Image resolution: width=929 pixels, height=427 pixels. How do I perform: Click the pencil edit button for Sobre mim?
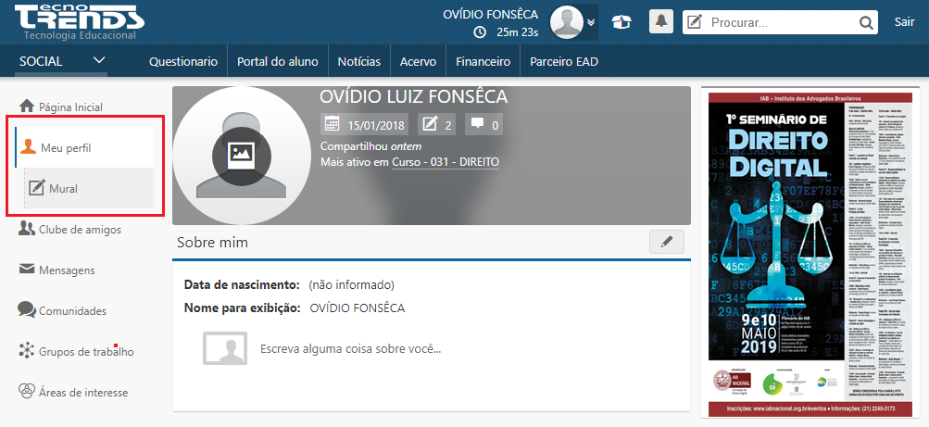667,242
